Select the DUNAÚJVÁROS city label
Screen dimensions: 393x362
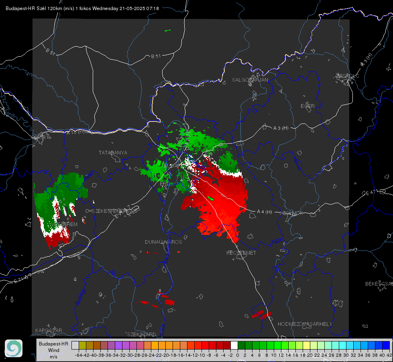click(x=163, y=242)
